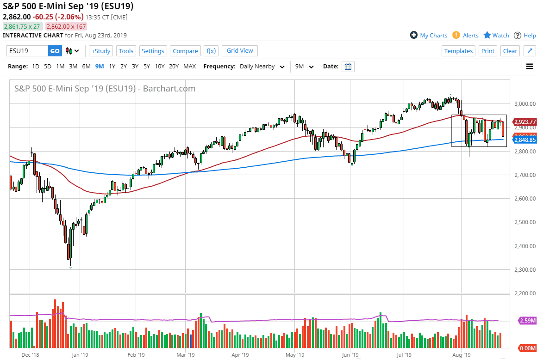This screenshot has width=543, height=359.
Task: Open the Print dialog
Action: 488,51
